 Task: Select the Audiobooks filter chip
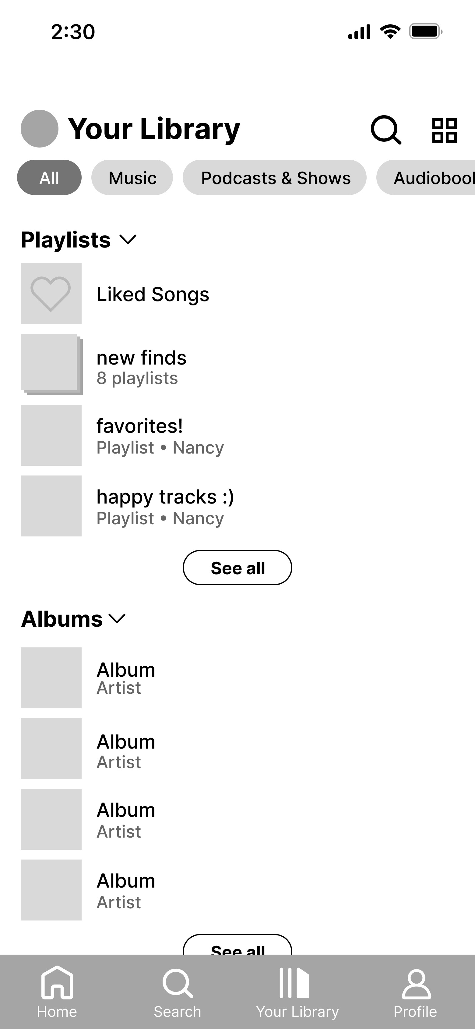pos(426,177)
